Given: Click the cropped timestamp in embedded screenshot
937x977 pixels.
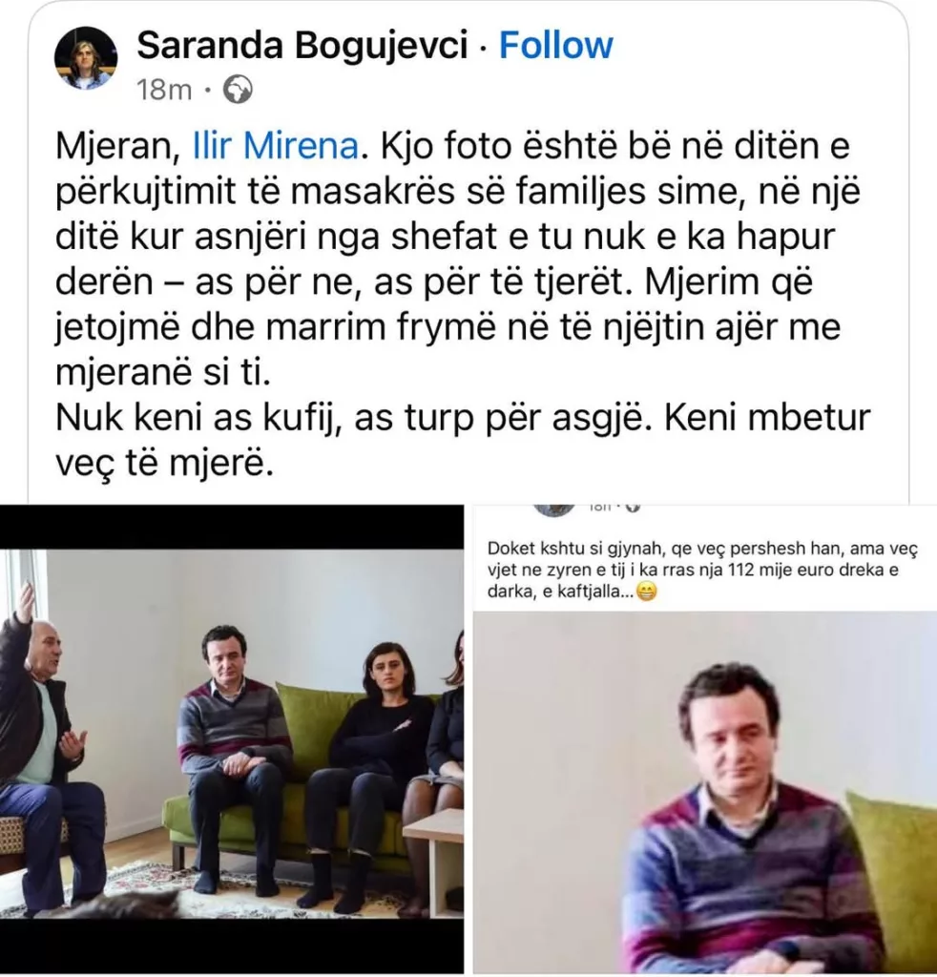Looking at the screenshot, I should pyautogui.click(x=600, y=508).
